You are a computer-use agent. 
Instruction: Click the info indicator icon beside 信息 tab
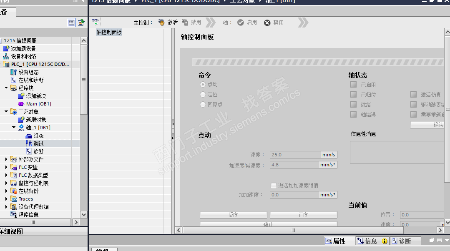coord(385,241)
